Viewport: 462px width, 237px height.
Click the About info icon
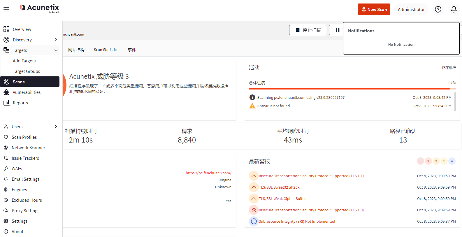[x=6, y=231]
